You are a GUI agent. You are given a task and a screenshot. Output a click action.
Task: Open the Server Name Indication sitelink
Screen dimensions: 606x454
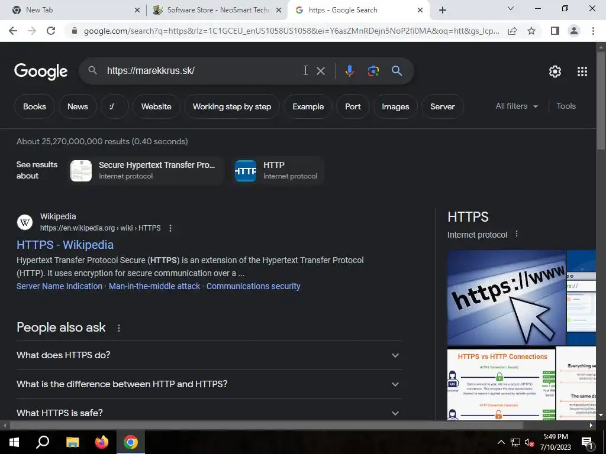59,286
